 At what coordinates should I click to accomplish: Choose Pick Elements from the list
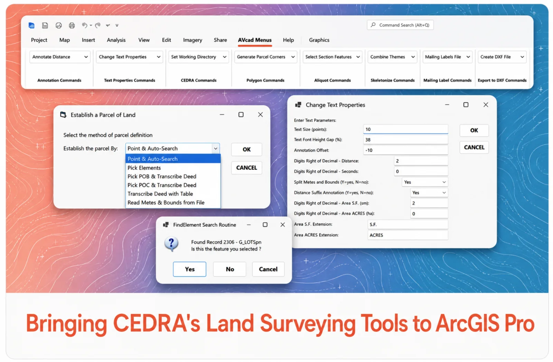[x=173, y=168]
